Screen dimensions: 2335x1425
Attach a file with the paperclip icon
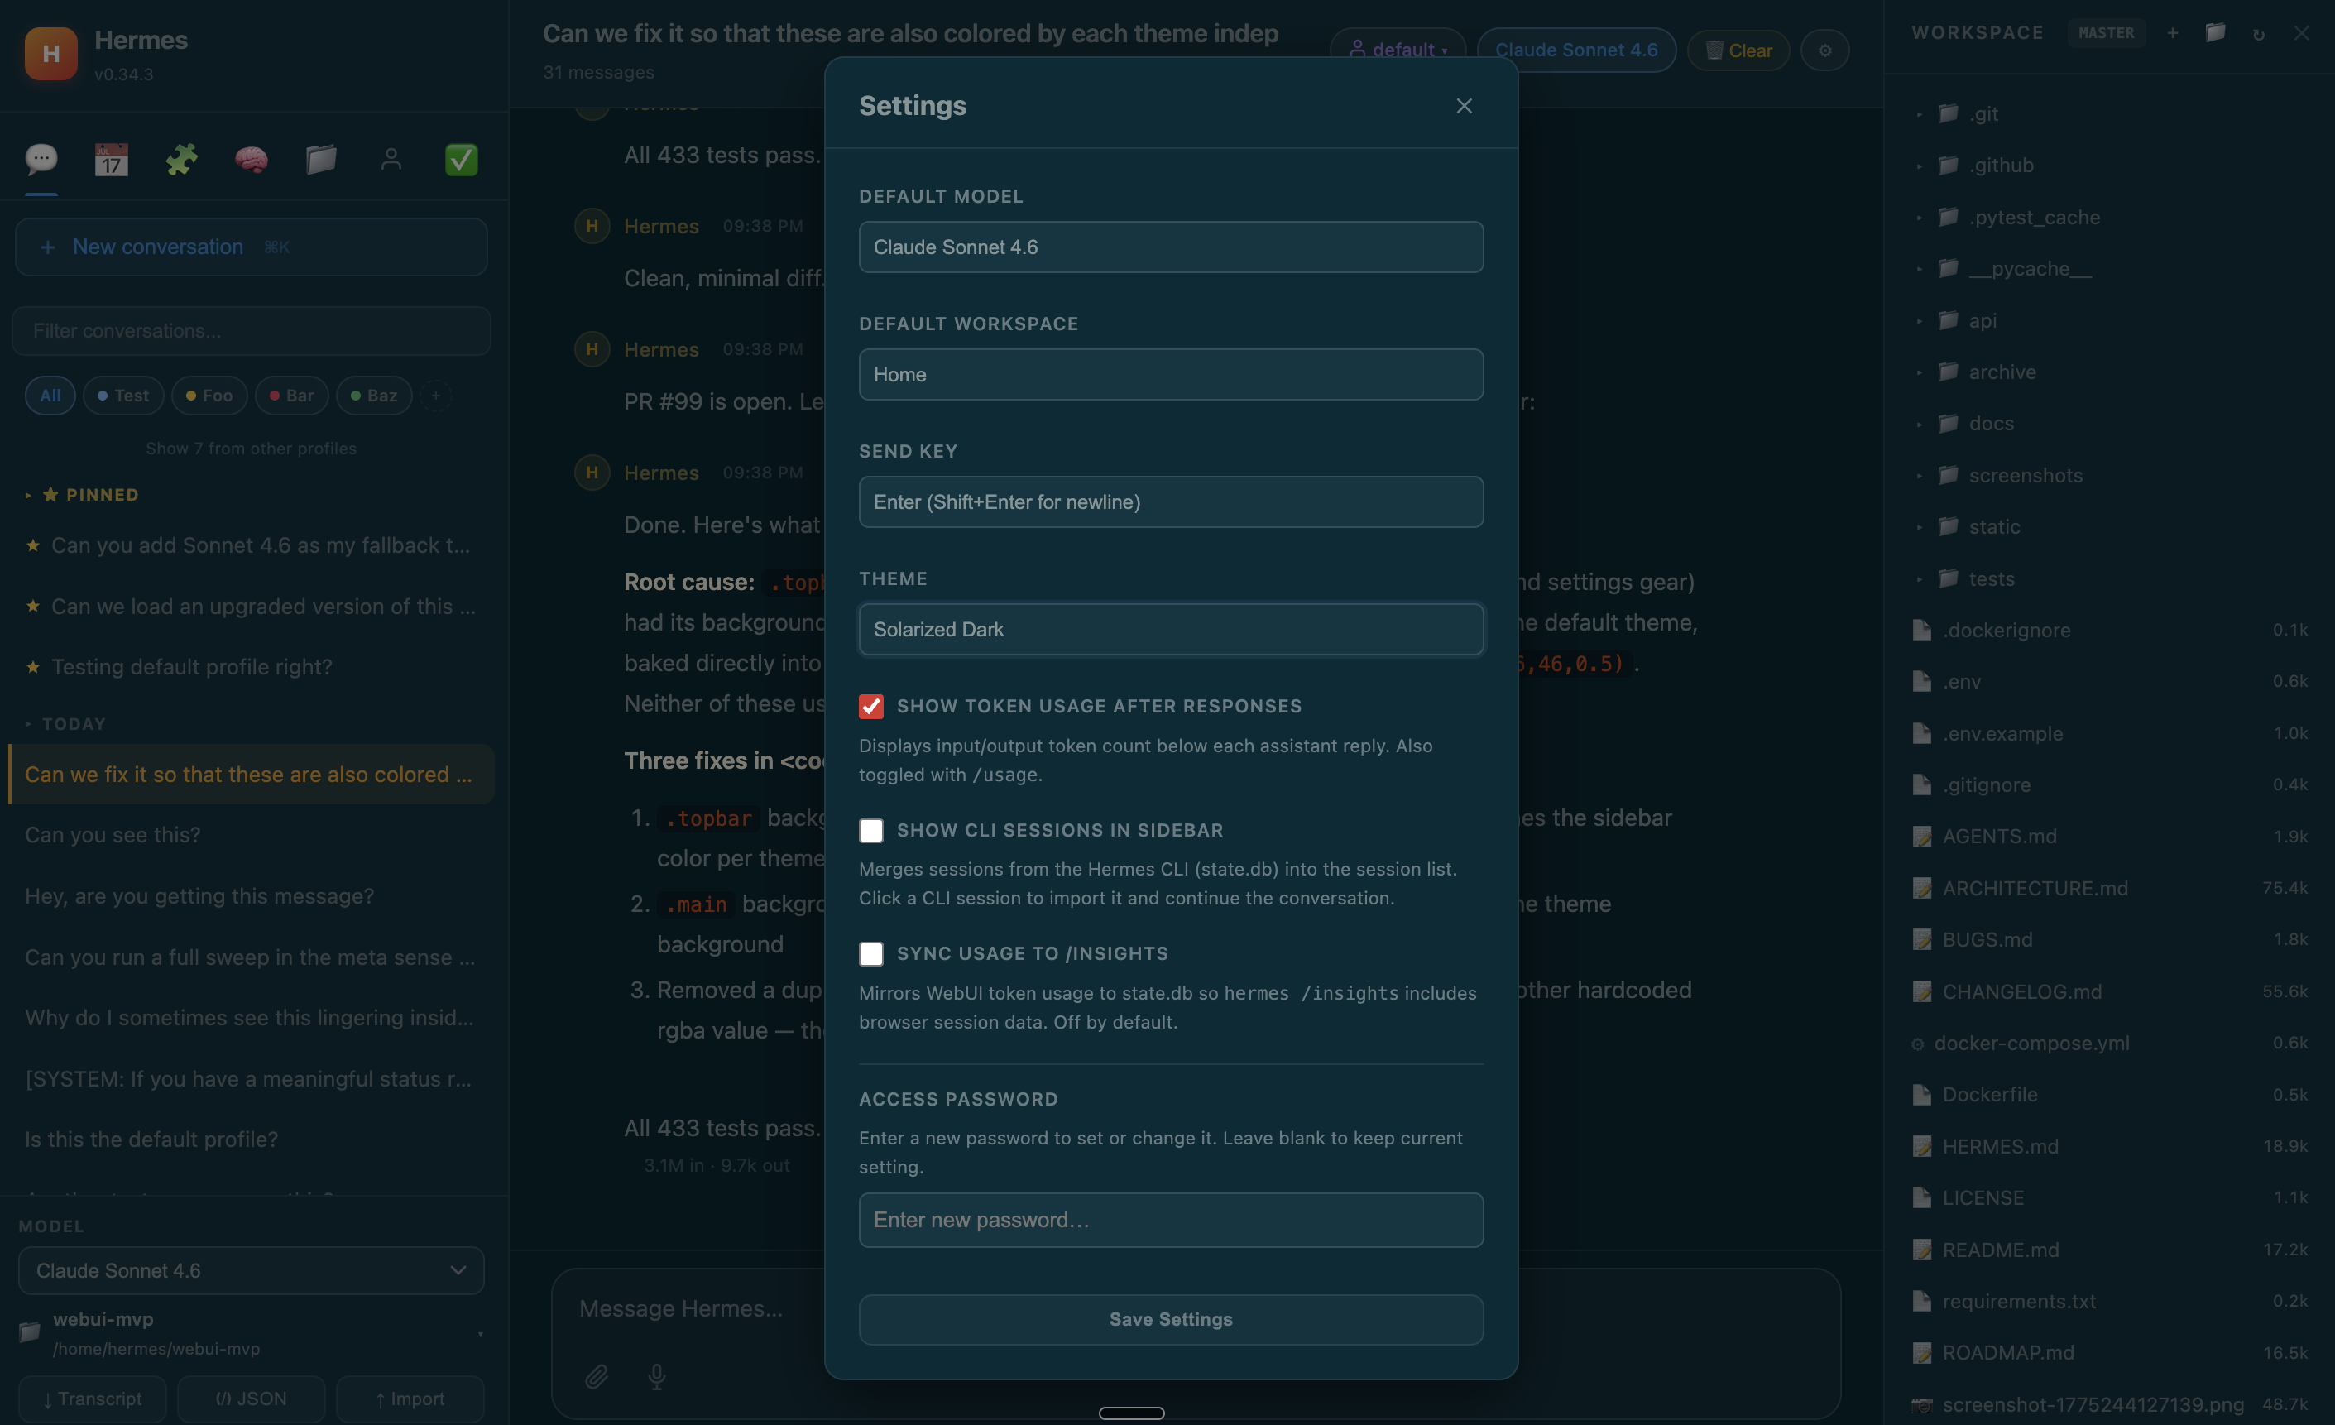pos(596,1377)
